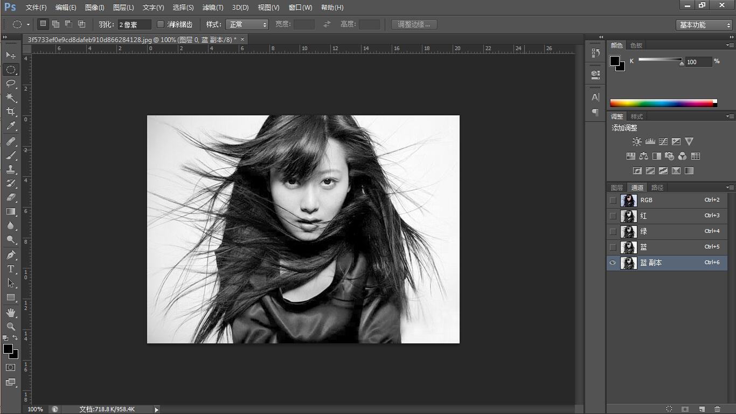The image size is (736, 414).
Task: Open the 样式 style dropdown
Action: [x=247, y=24]
